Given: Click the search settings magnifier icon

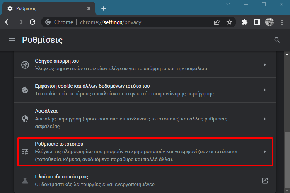Looking at the screenshot, I should click(277, 40).
